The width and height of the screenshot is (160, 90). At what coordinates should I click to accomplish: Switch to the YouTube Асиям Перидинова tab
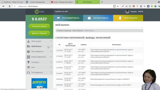coord(62,2)
